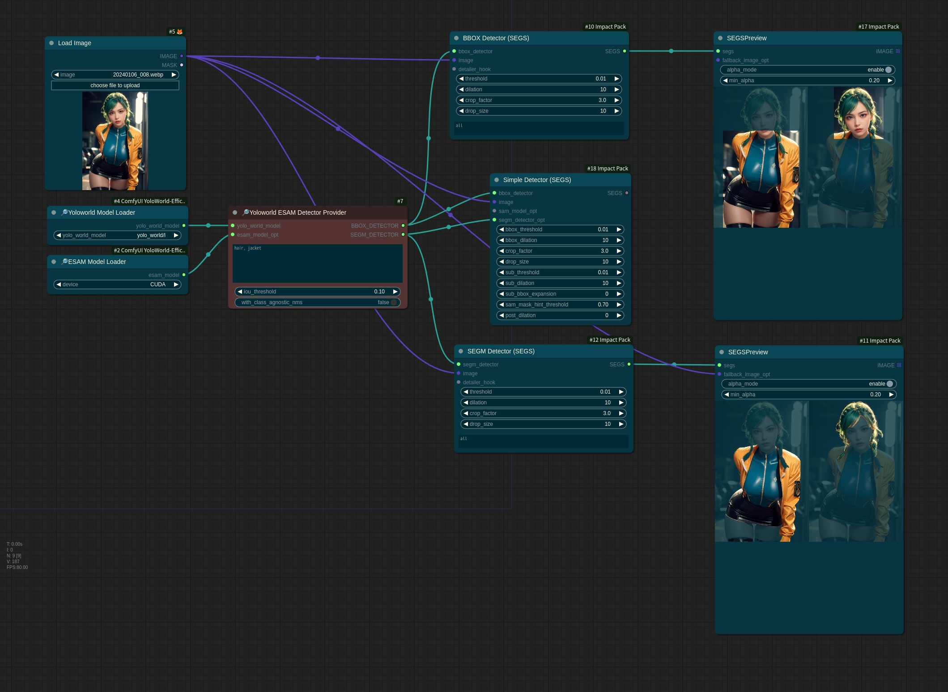The image size is (948, 692).
Task: Increase iou_threshold with its right arrow
Action: click(x=395, y=292)
